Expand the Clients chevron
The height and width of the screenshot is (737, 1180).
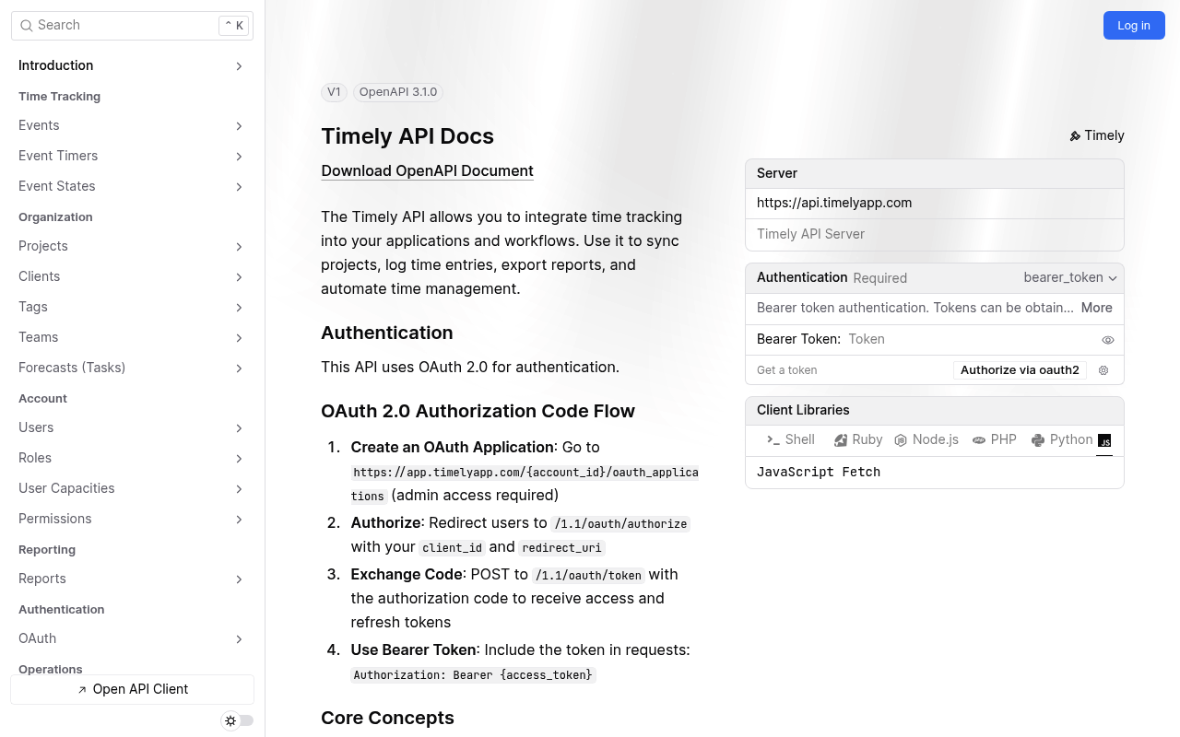239,277
